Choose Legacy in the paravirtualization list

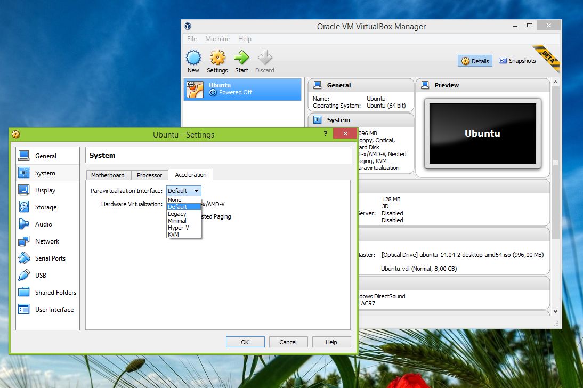pos(184,214)
